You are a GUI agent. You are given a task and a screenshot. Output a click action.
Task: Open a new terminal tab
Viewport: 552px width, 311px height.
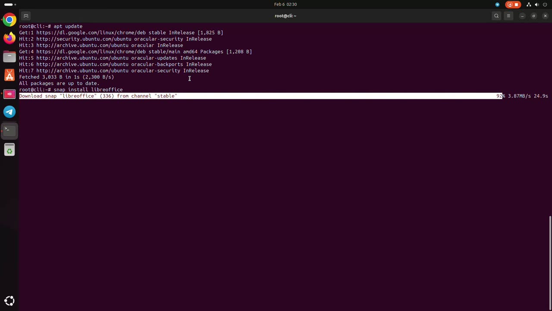26,16
